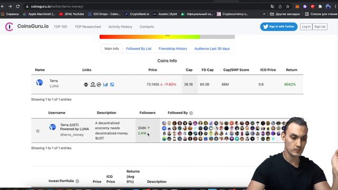
Task: Open the purple extension icon
Action: pos(305,6)
